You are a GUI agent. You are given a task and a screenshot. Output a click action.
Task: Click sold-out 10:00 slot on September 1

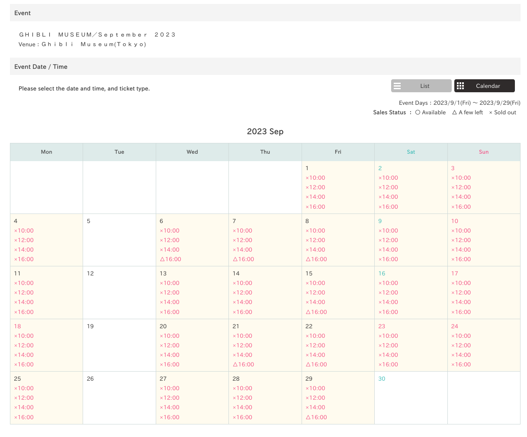tap(315, 178)
